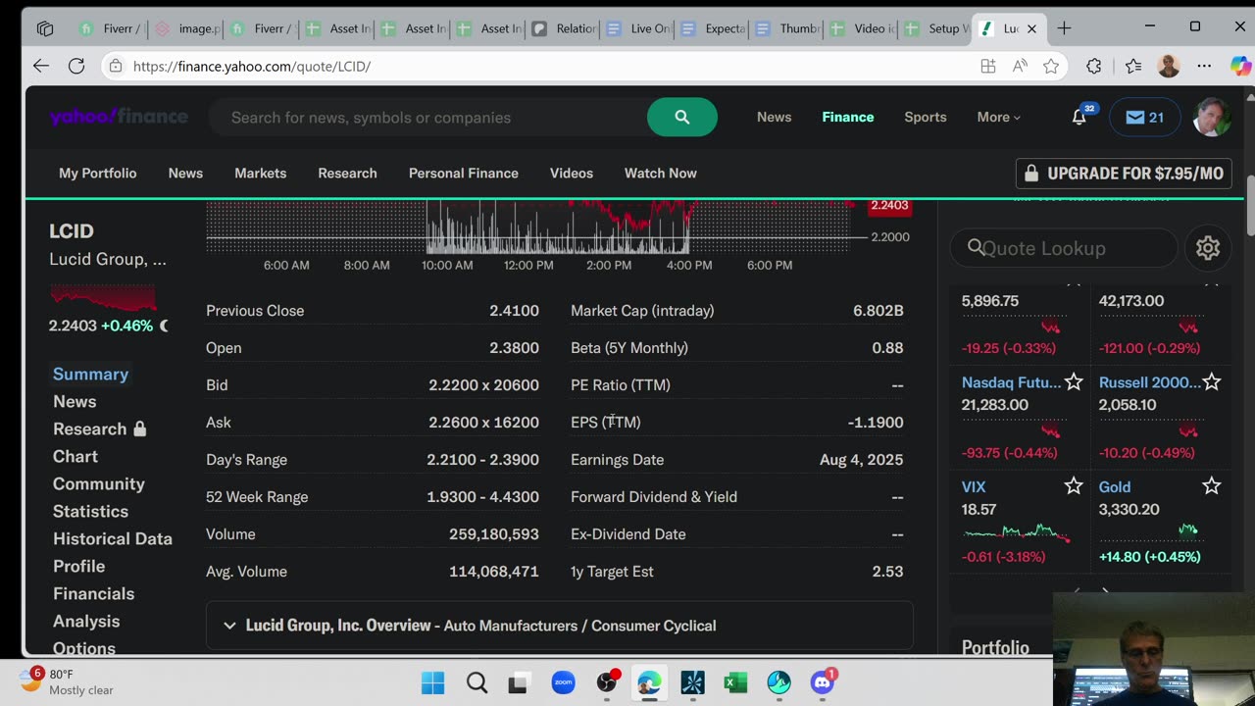Click the 1y Target Est value 2.53

(887, 572)
